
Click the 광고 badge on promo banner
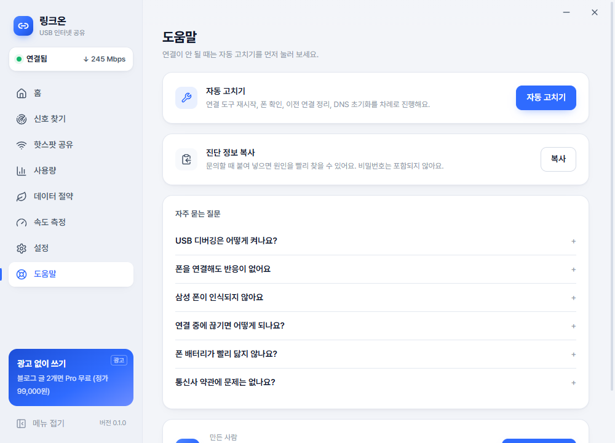pos(119,360)
